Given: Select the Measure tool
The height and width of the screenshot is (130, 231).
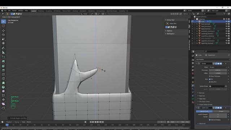Looking at the screenshot, I should tap(3, 52).
